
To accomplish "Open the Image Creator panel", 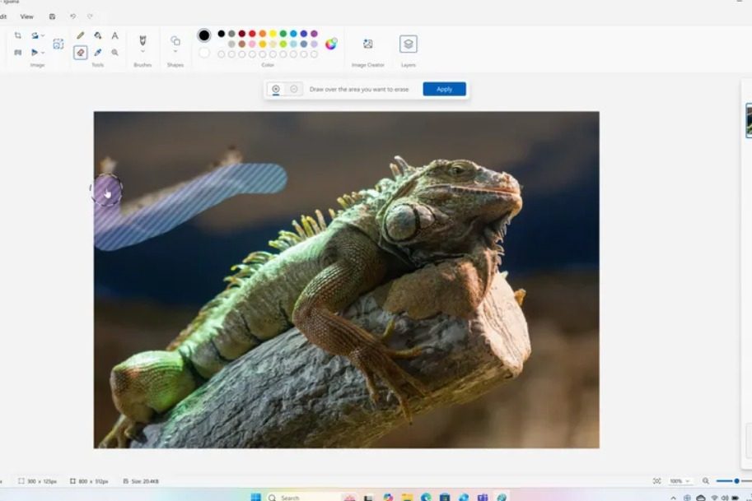I will [x=366, y=44].
